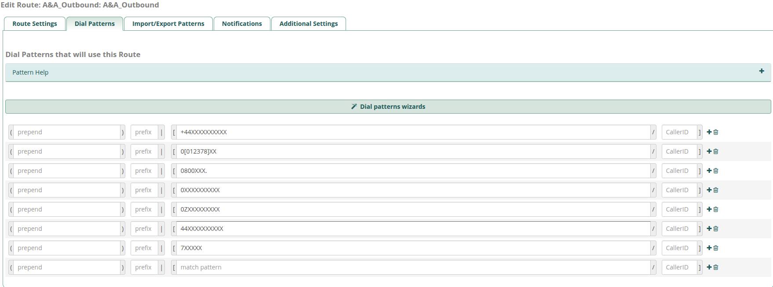773x287 pixels.
Task: Delete the empty match pattern row
Action: coord(716,267)
